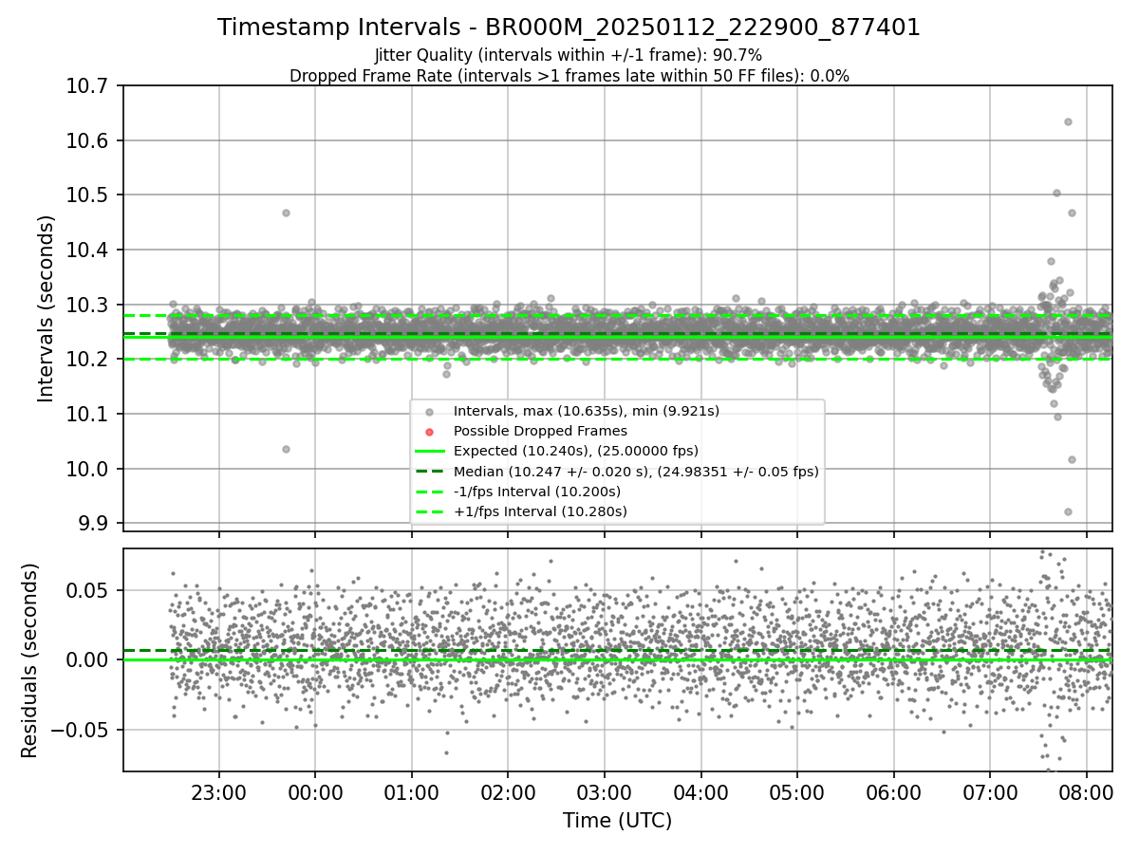The image size is (1139, 854).
Task: Click the 'Residuals (seconds)' y-axis label
Action: point(29,660)
